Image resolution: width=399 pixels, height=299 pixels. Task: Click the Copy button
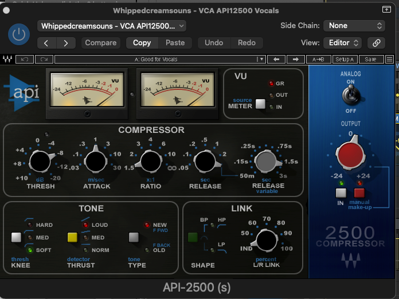coord(142,43)
